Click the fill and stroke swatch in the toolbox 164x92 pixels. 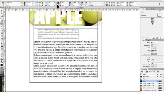tap(2, 60)
